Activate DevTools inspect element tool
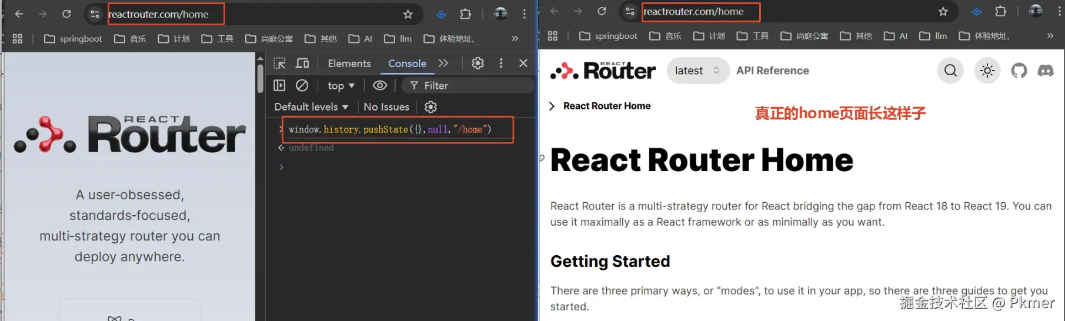The image size is (1065, 321). point(279,63)
